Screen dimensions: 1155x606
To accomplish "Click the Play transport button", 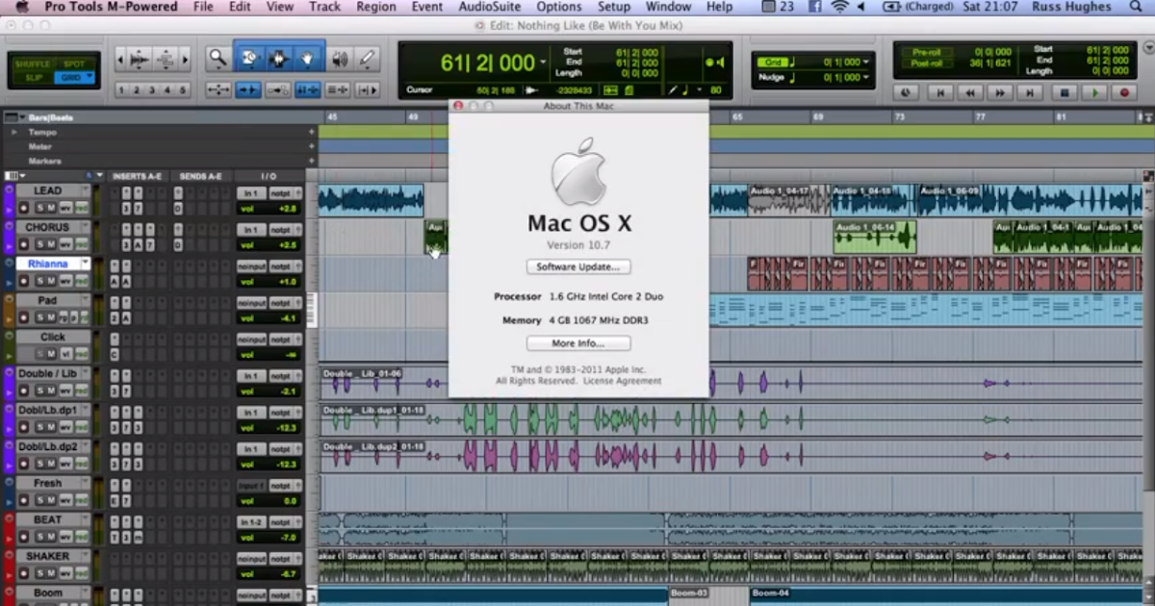I will [1093, 92].
